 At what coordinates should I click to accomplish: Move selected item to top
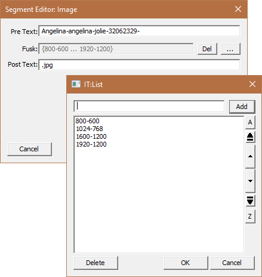pos(250,137)
